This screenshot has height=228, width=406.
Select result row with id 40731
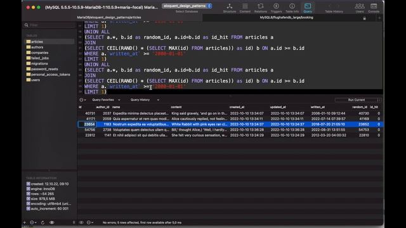tap(230, 113)
